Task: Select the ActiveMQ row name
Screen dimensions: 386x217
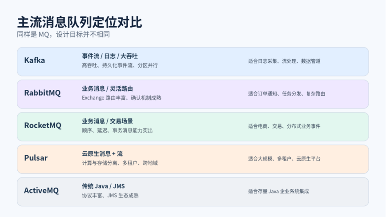Action: 41,190
